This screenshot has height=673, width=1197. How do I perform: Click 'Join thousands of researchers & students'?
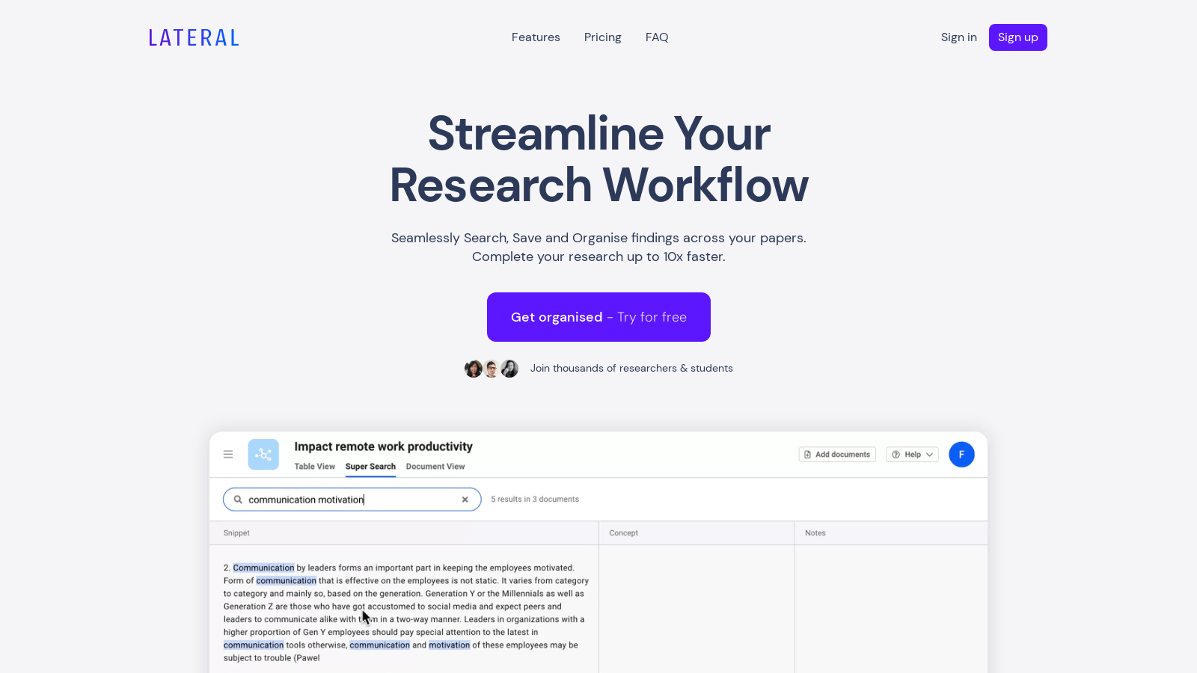[631, 369]
